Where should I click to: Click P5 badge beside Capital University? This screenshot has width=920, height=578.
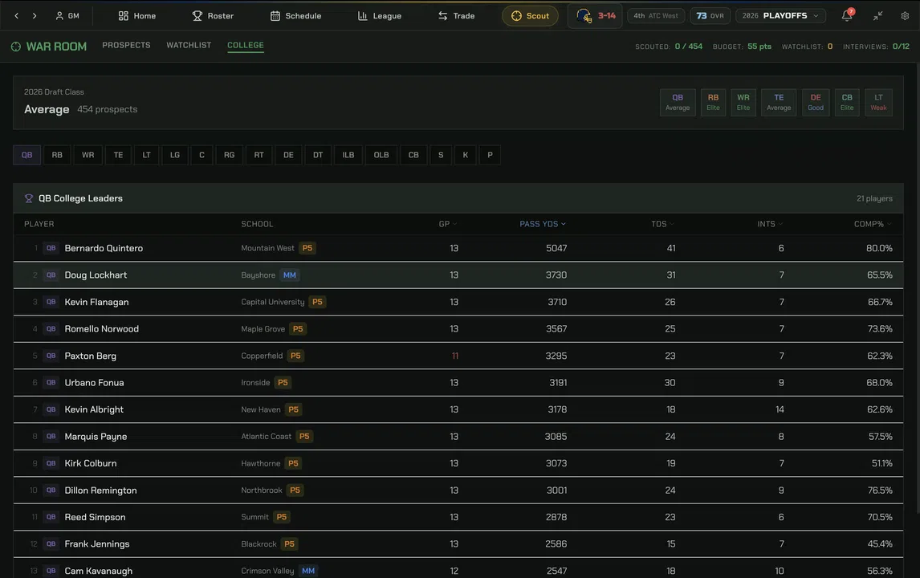[317, 302]
